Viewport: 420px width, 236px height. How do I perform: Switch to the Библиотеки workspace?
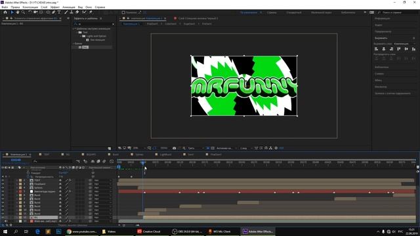pyautogui.click(x=348, y=12)
